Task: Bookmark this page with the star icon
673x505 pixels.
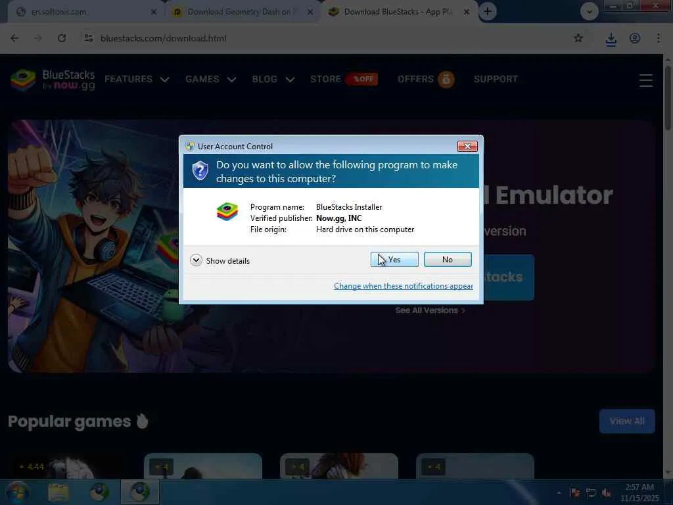Action: (x=578, y=38)
